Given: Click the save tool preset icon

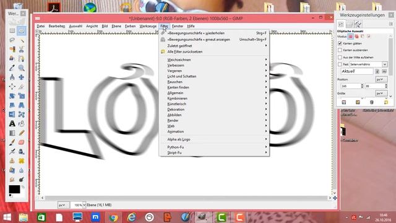Looking at the screenshot, I should pyautogui.click(x=344, y=102).
